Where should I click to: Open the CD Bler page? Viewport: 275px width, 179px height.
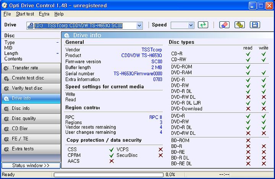pyautogui.click(x=31, y=129)
